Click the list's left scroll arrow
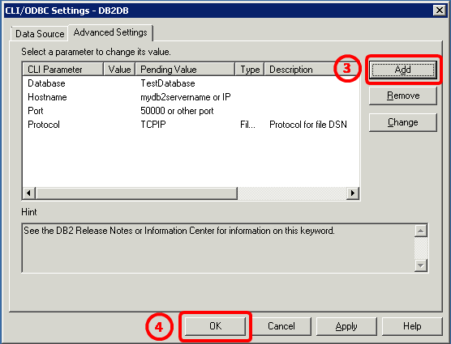The height and width of the screenshot is (344, 451). [x=28, y=193]
